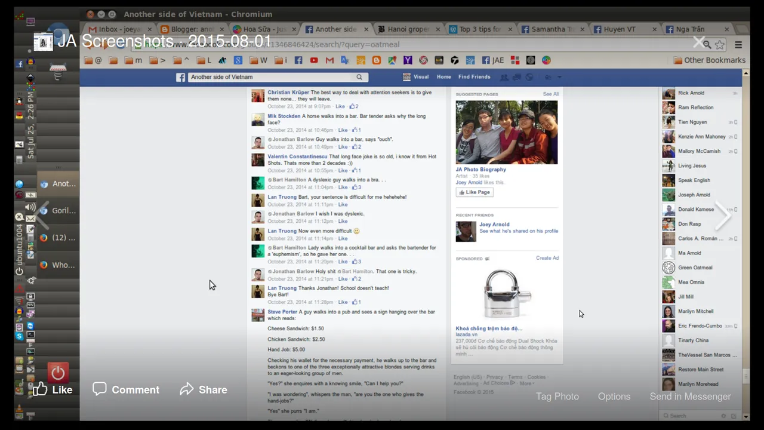This screenshot has width=764, height=430.
Task: Open the Yahoo bookmark icon
Action: pyautogui.click(x=408, y=60)
